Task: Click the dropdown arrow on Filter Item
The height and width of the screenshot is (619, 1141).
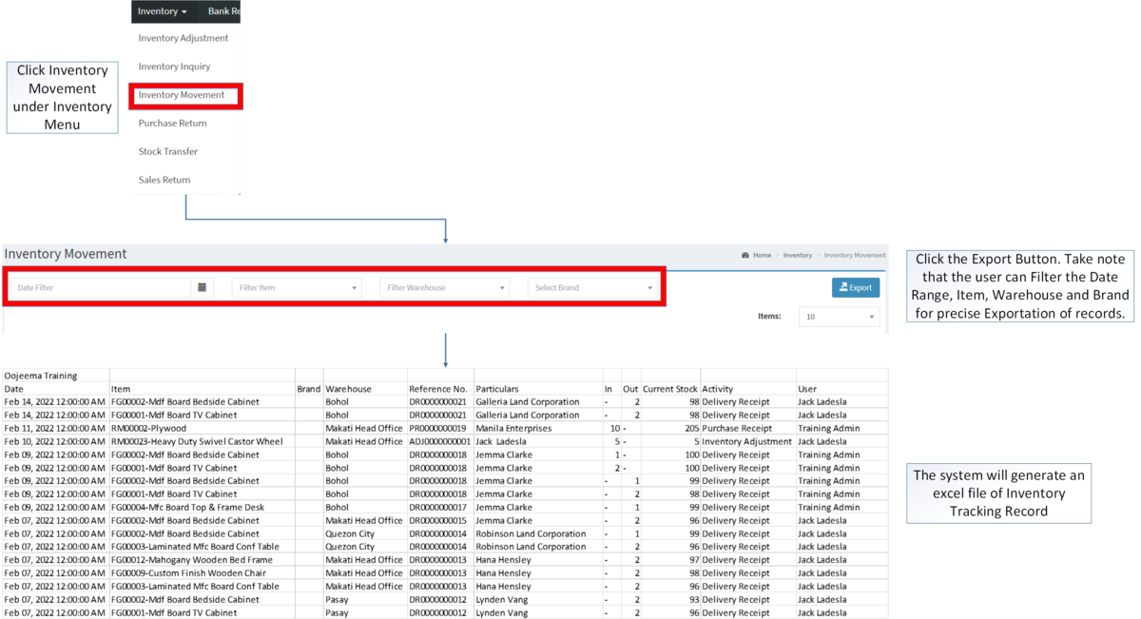Action: 356,286
